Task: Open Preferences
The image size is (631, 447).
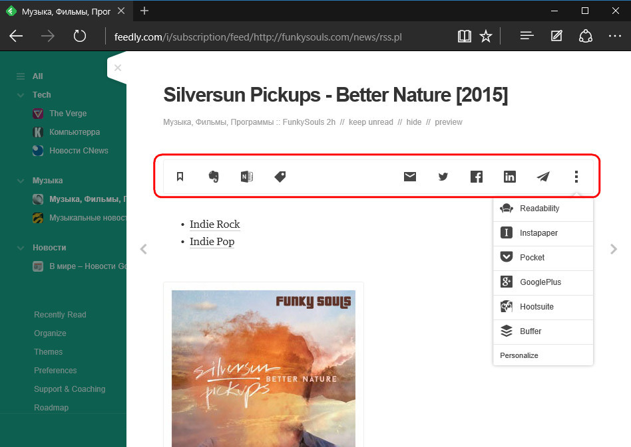Action: 55,371
